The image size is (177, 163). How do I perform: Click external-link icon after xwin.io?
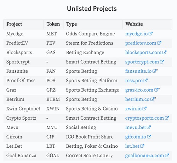[144, 109]
